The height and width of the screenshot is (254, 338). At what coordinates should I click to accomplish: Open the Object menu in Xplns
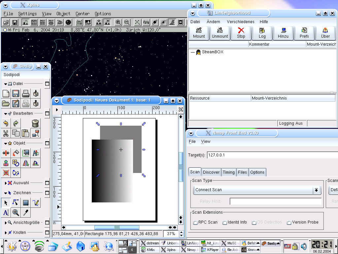tap(63, 14)
